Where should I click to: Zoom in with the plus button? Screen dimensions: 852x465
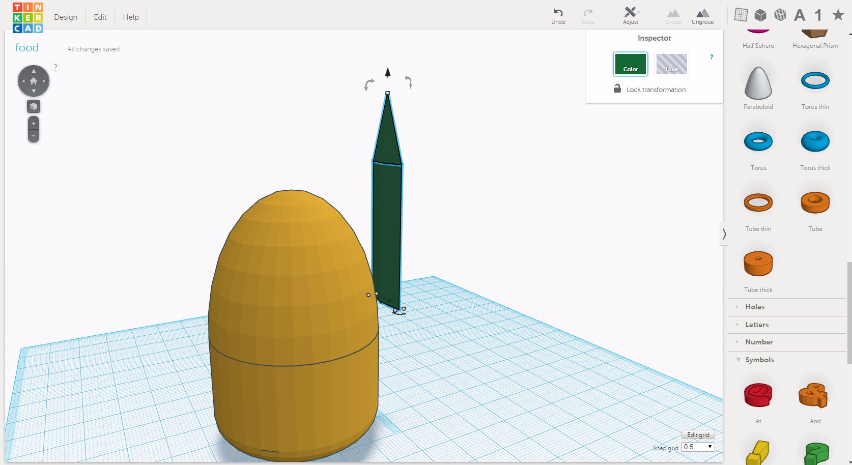pyautogui.click(x=34, y=124)
